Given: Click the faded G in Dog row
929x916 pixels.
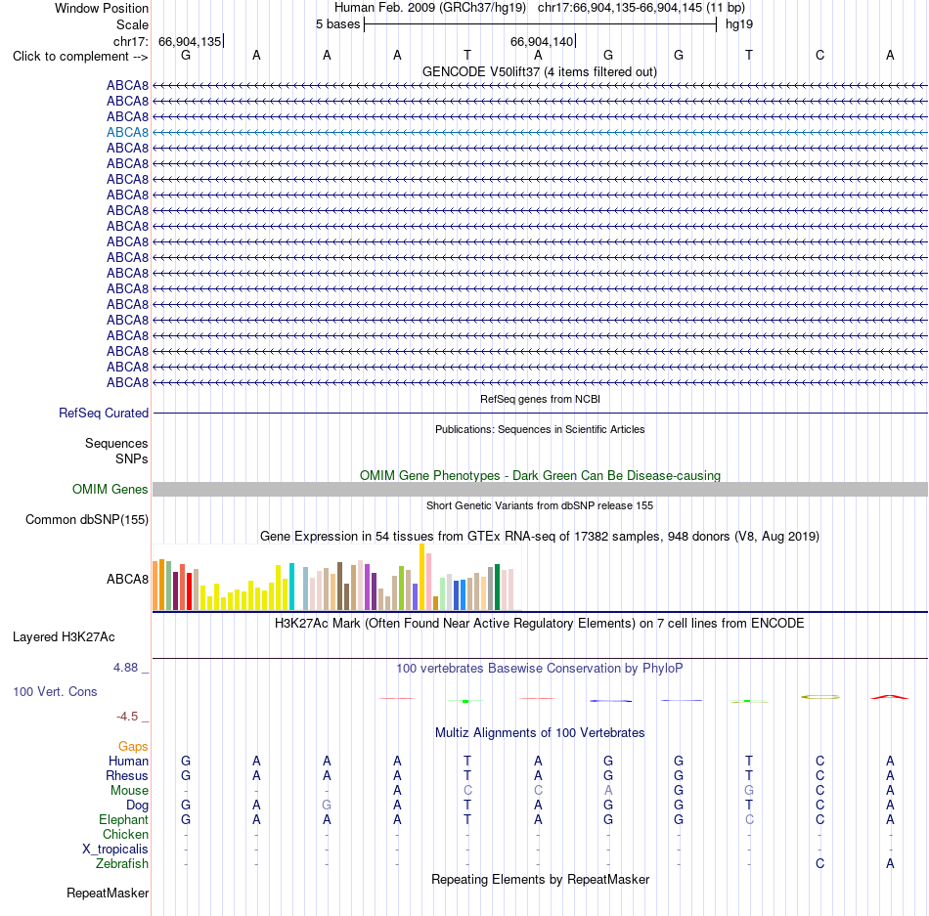Looking at the screenshot, I should (327, 806).
